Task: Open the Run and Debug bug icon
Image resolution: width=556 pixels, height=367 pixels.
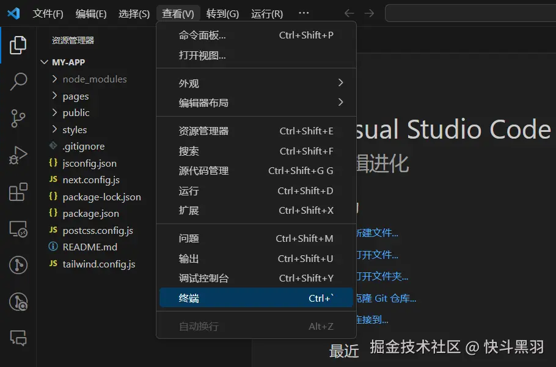Action: point(18,155)
